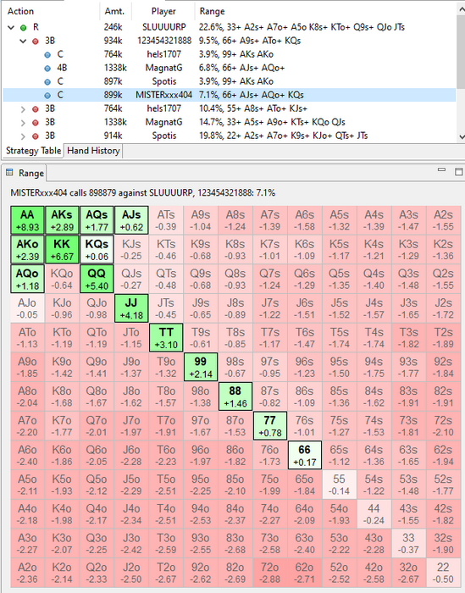Click the 22 -0.50 cell
The height and width of the screenshot is (593, 465).
pyautogui.click(x=443, y=573)
